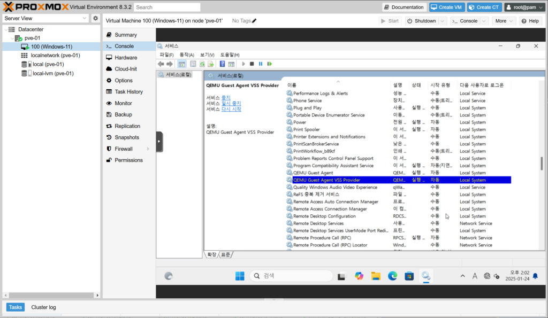Click the pause service toolbar icon
The width and height of the screenshot is (548, 318).
[x=261, y=64]
